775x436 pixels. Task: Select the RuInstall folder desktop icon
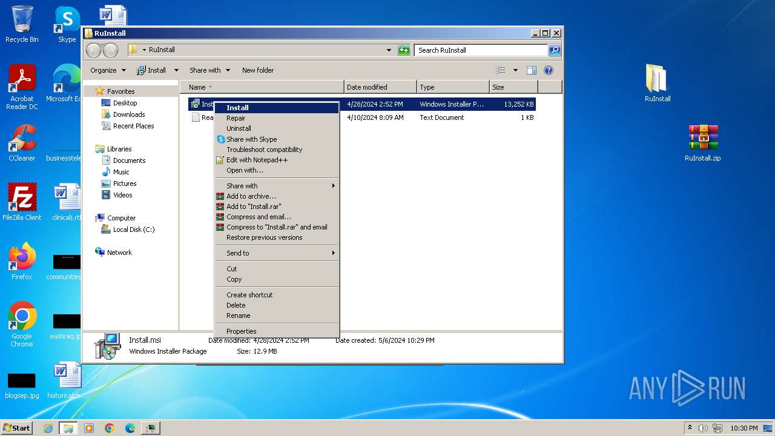[657, 83]
